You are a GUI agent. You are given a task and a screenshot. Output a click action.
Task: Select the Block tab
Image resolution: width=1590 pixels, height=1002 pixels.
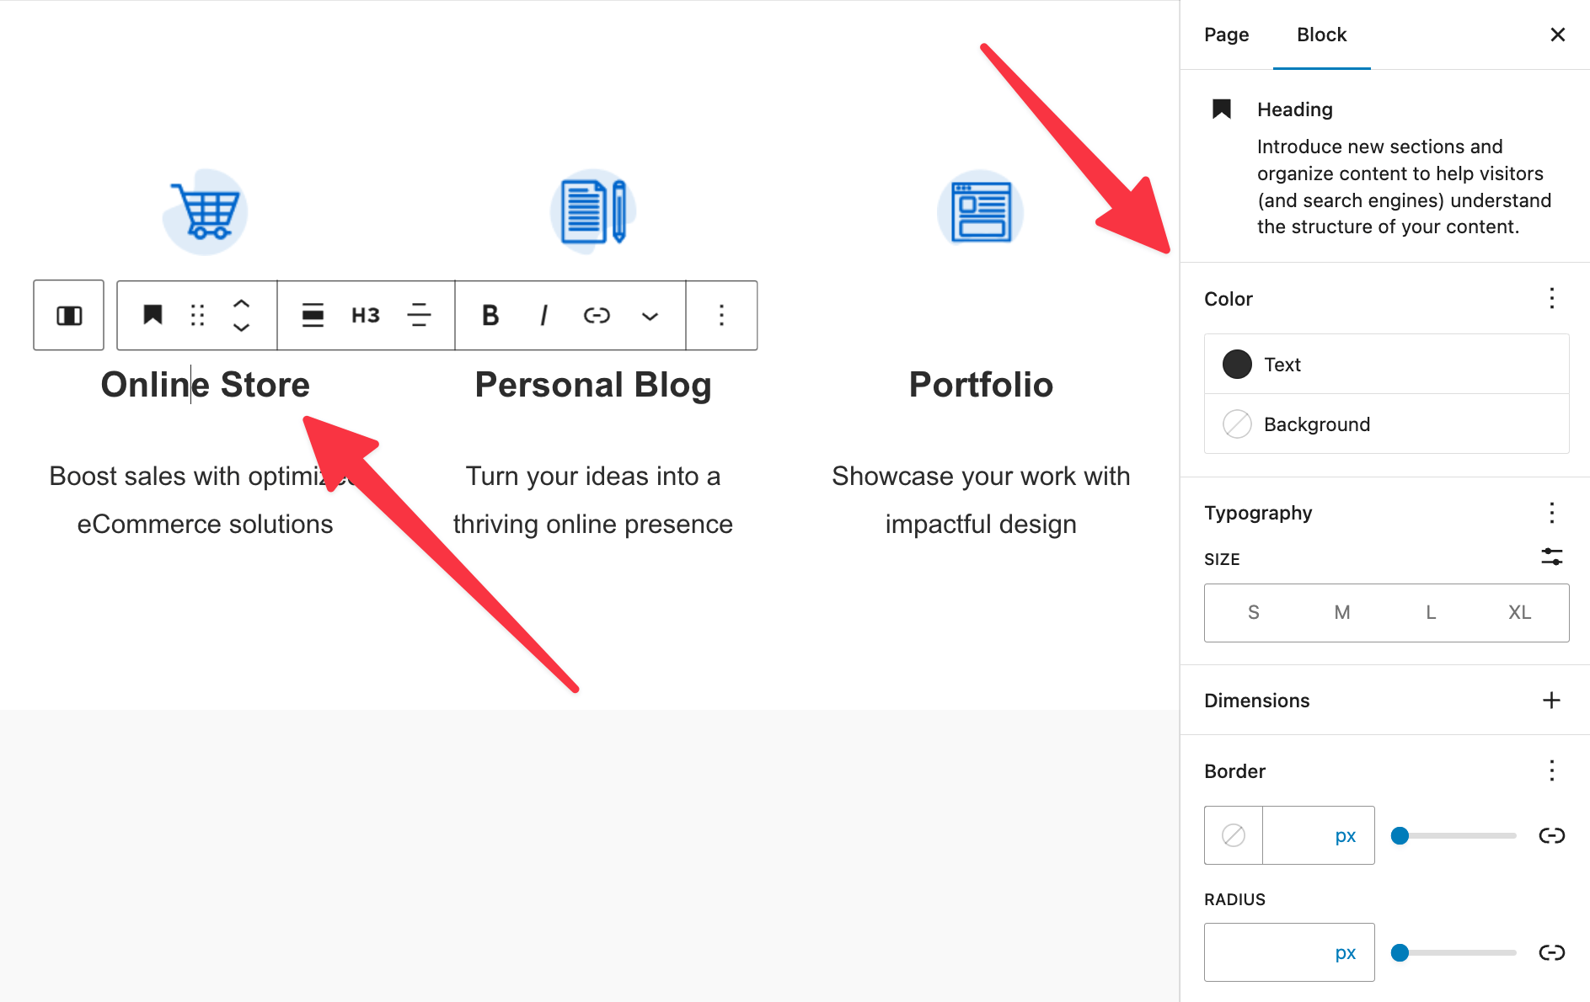coord(1321,35)
